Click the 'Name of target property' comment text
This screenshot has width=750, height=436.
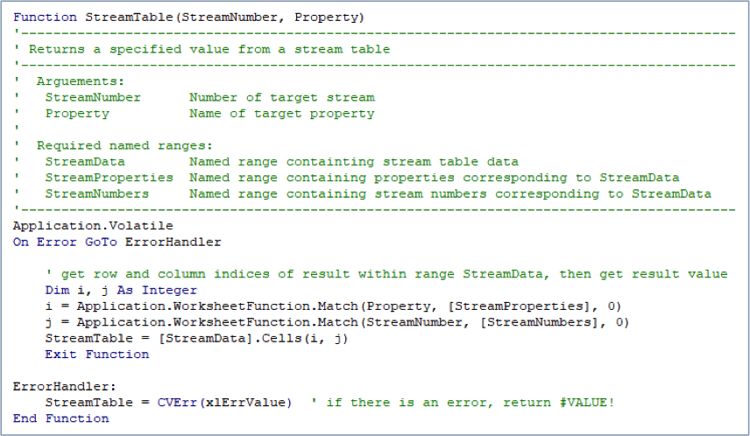(281, 113)
